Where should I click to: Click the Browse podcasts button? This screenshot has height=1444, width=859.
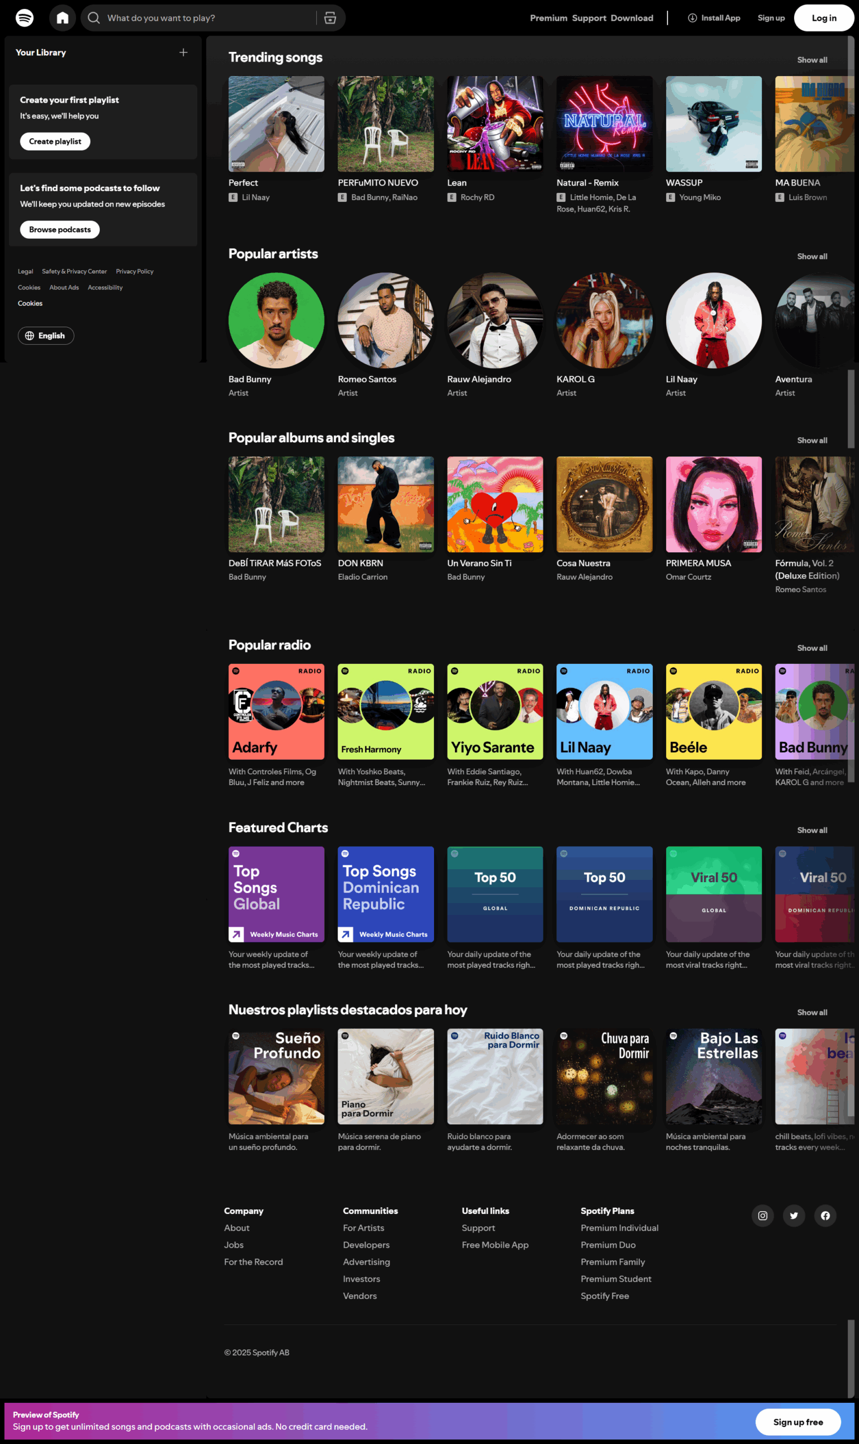pyautogui.click(x=60, y=230)
